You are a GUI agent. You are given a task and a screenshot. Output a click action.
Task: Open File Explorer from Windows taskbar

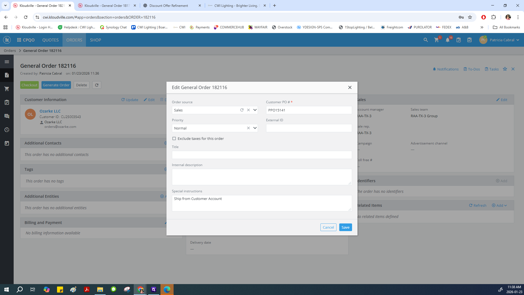(x=100, y=290)
